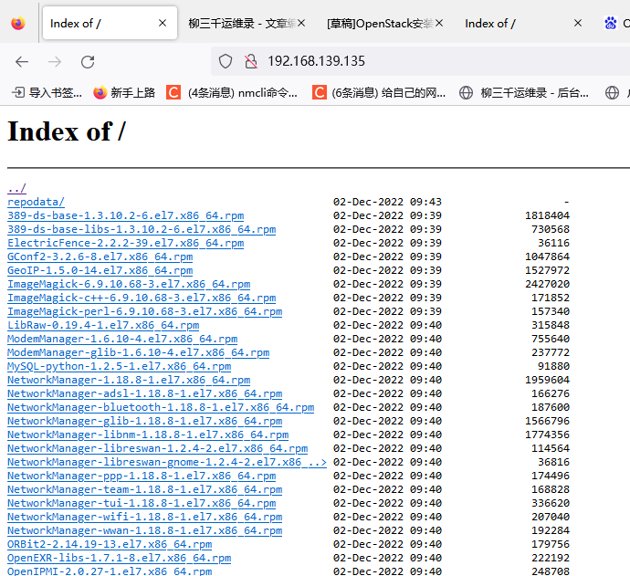This screenshot has height=576, width=630.
Task: Open the repodata/ directory link
Action: [36, 202]
